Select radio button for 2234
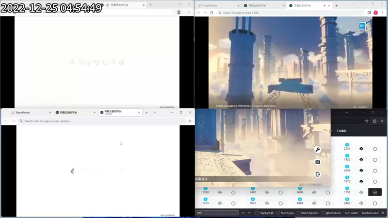 (375, 149)
